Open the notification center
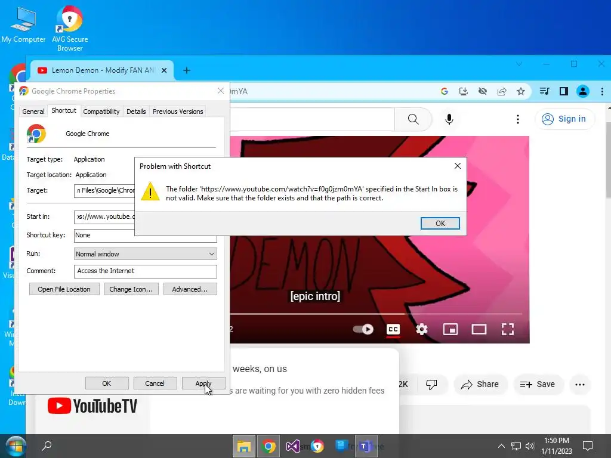 click(588, 446)
